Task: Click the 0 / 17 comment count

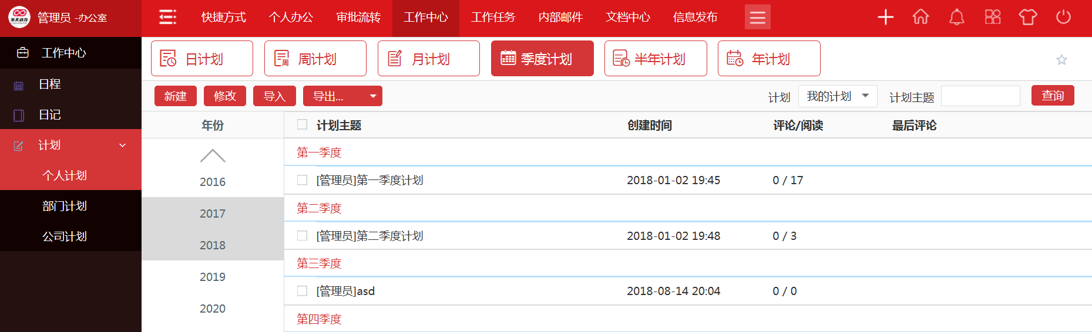Action: point(788,180)
